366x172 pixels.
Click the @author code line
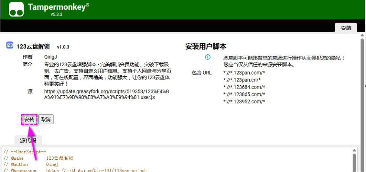click(31, 165)
